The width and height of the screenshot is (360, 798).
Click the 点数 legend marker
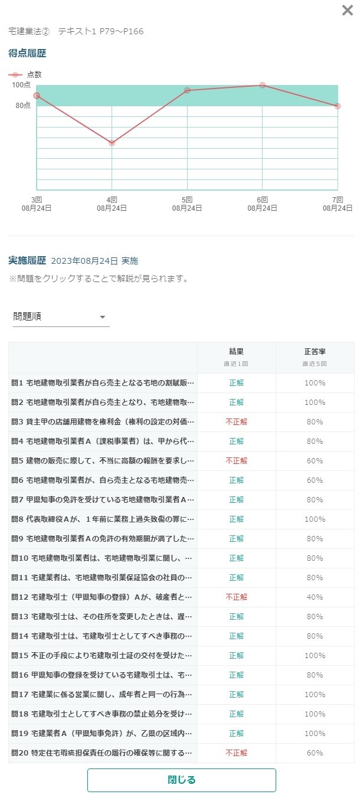pyautogui.click(x=17, y=75)
